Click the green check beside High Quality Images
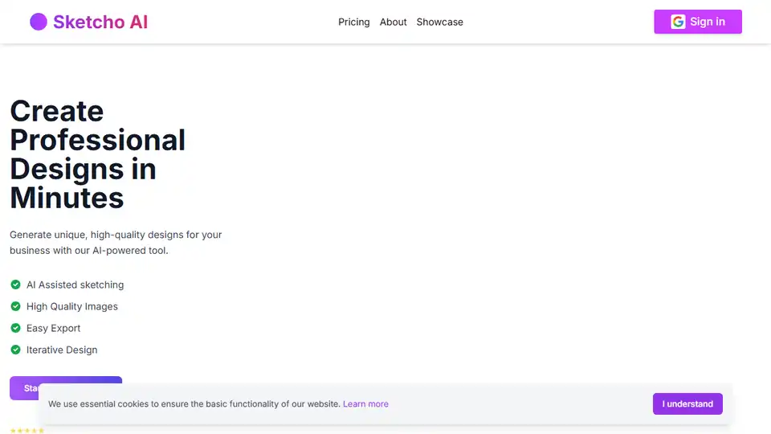The width and height of the screenshot is (771, 434). point(15,306)
